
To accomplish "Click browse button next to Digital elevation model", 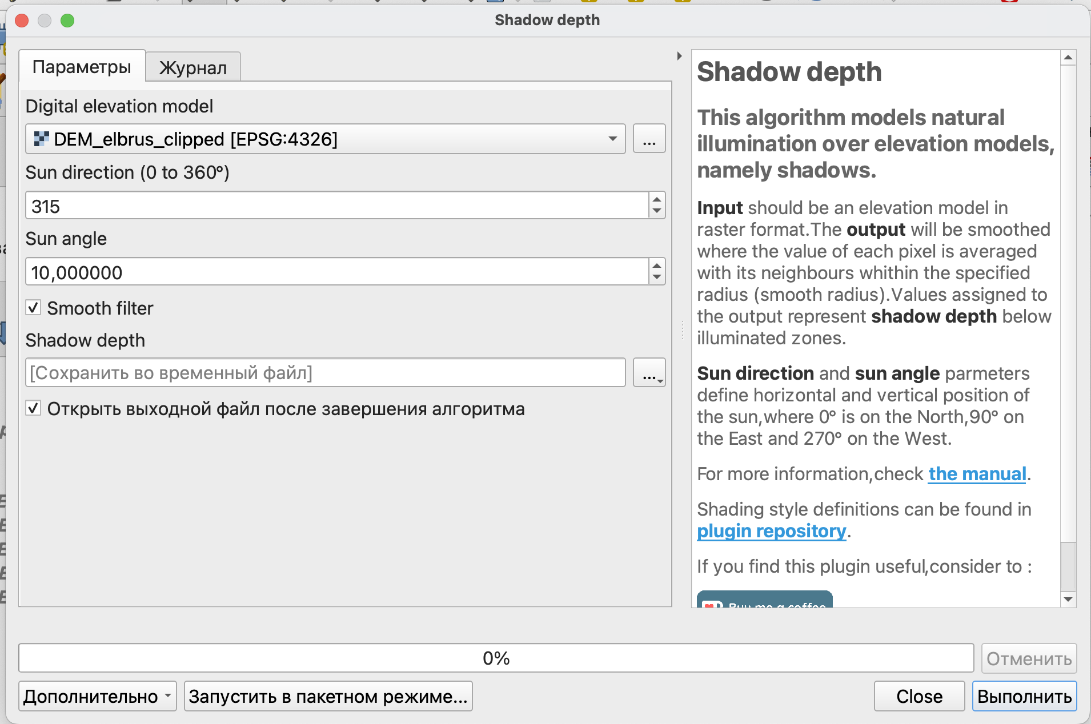I will click(x=649, y=139).
